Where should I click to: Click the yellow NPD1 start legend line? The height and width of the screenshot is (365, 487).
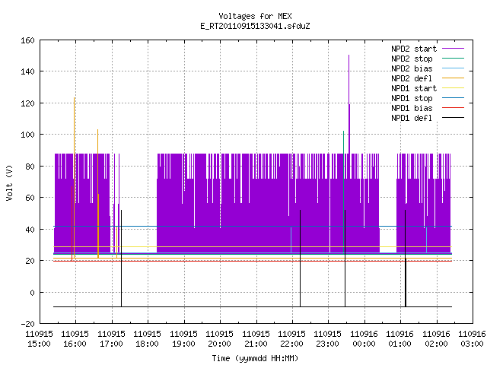[454, 88]
